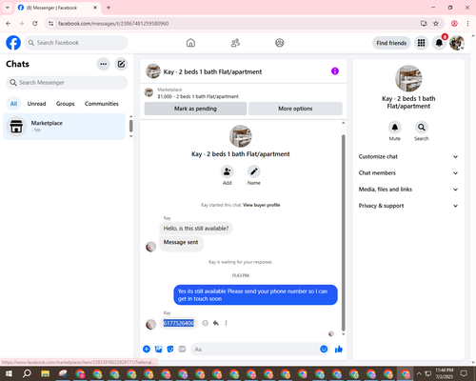
Task: Search in conversation magnifier icon
Action: (x=422, y=128)
